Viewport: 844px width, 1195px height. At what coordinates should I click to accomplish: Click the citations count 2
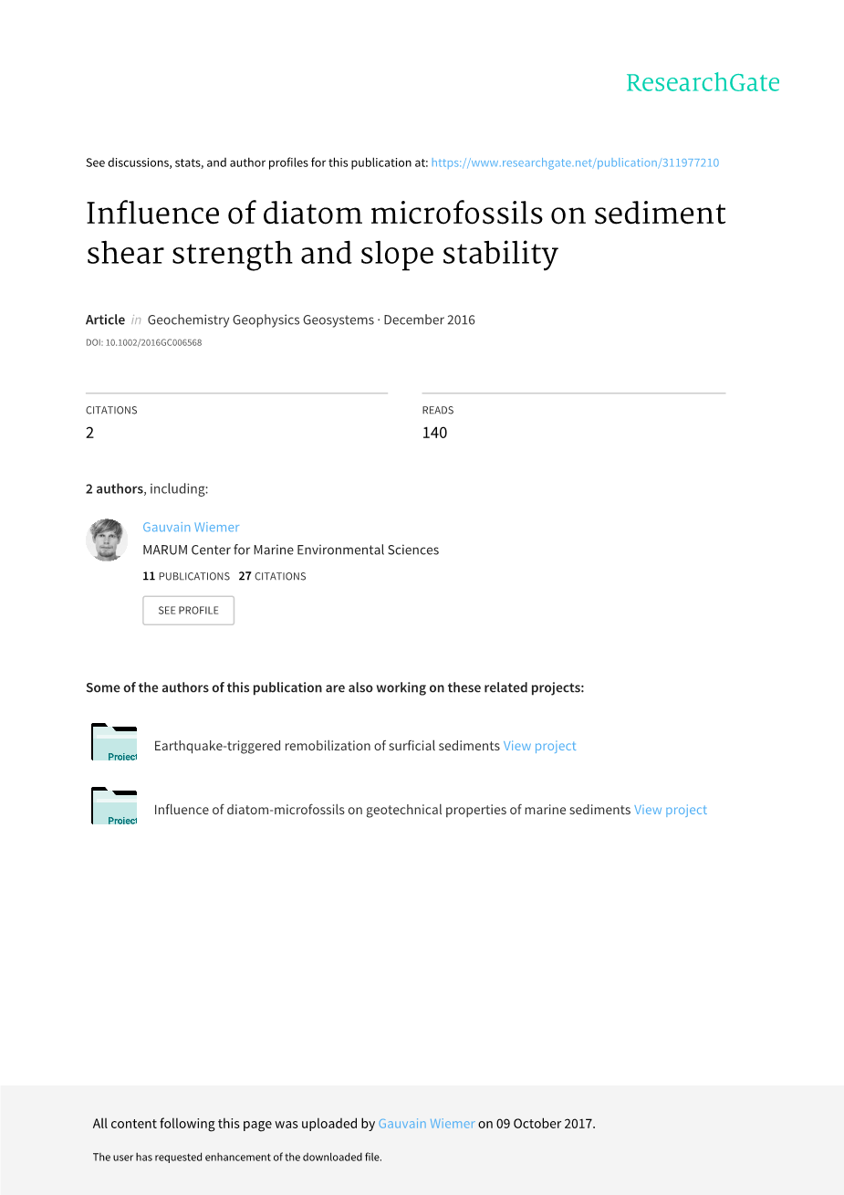tap(90, 433)
